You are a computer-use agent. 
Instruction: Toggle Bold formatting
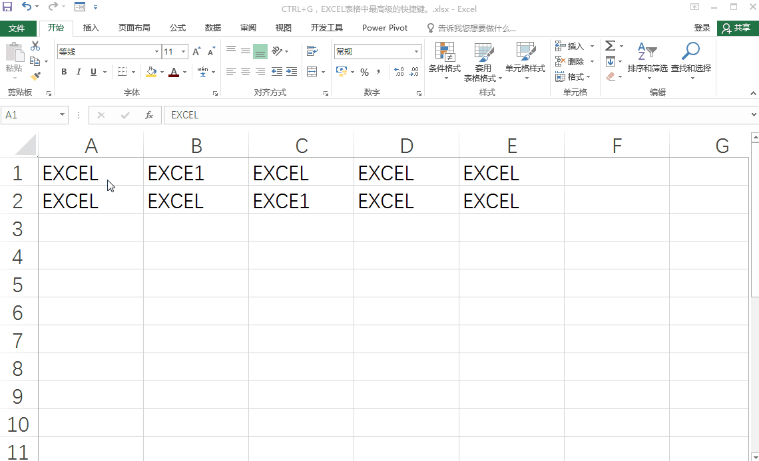click(64, 72)
